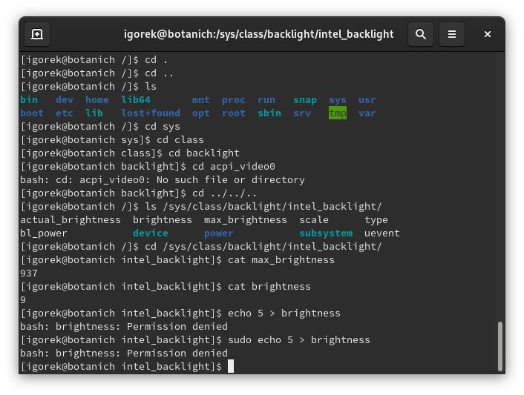Click the scale file name

tap(314, 220)
